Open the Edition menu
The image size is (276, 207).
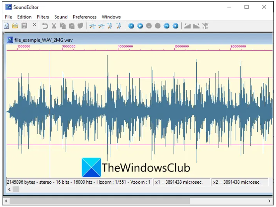(24, 17)
